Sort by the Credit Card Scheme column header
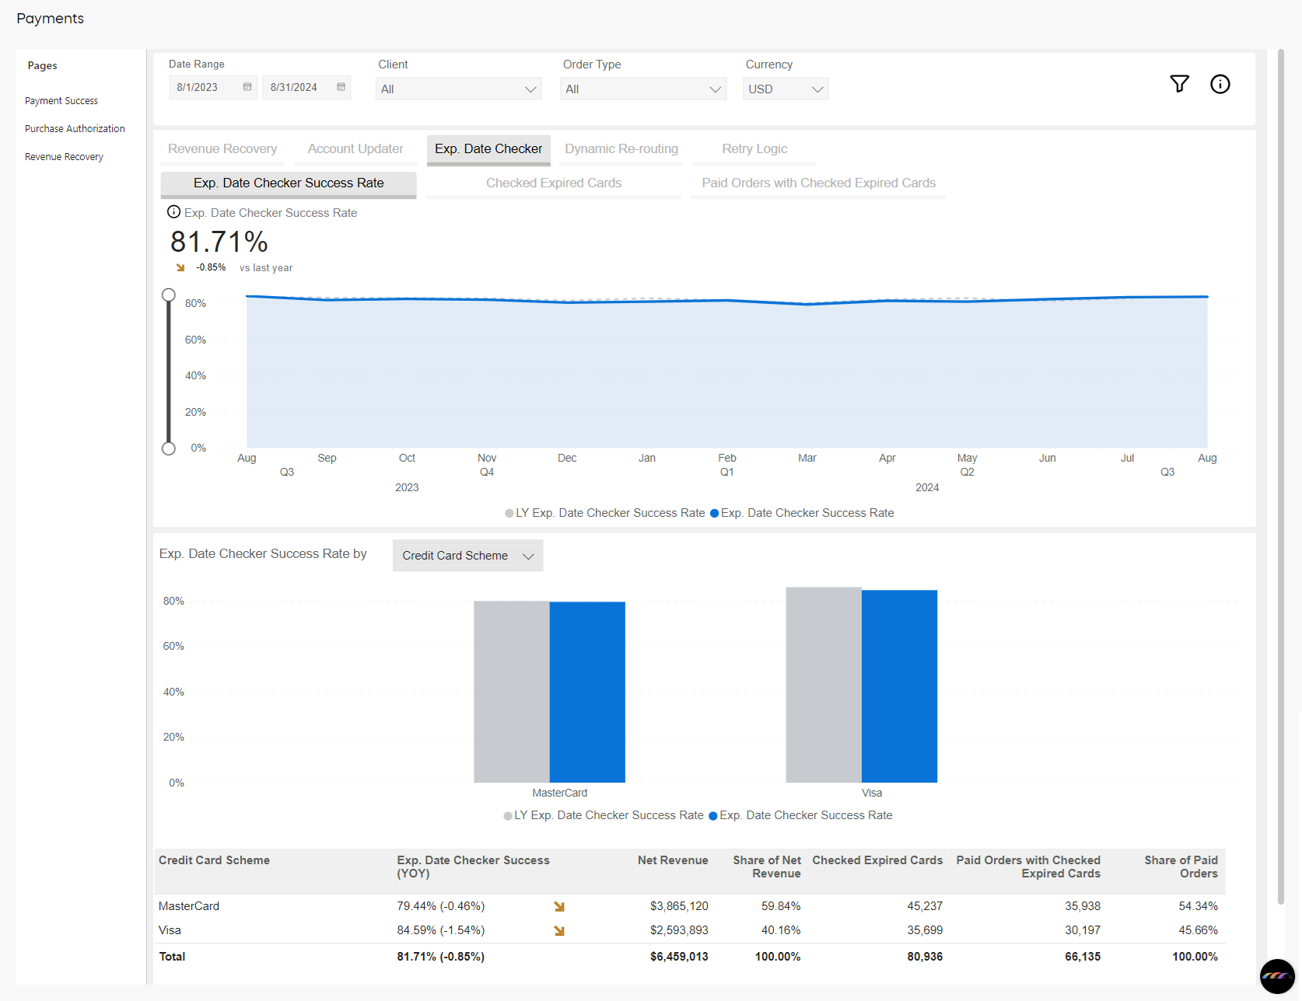 [x=214, y=860]
